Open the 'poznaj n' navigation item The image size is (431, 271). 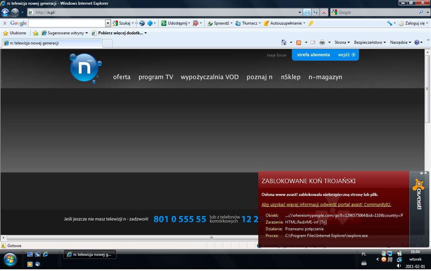coord(260,77)
